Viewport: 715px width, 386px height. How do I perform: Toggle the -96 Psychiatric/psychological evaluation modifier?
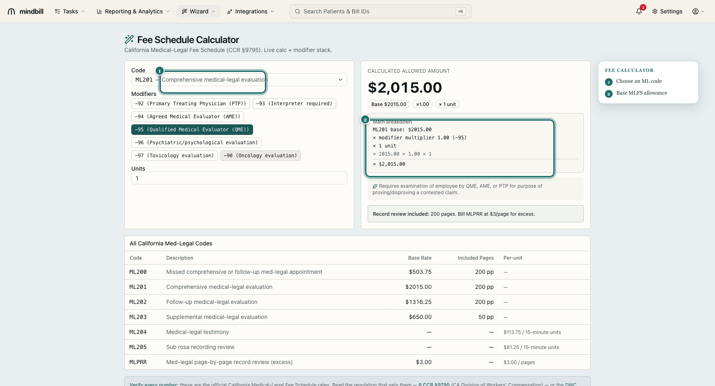196,143
